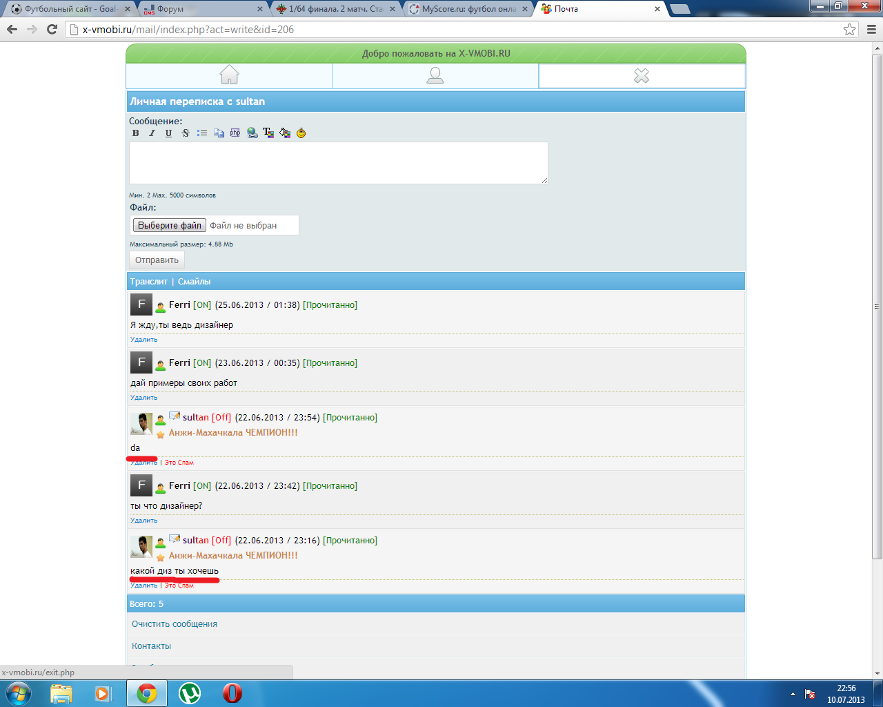The width and height of the screenshot is (883, 707).
Task: Delete sultan's 23:16 message
Action: pyautogui.click(x=144, y=585)
